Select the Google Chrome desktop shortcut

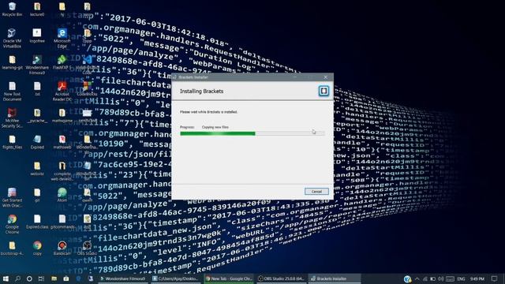click(x=12, y=224)
